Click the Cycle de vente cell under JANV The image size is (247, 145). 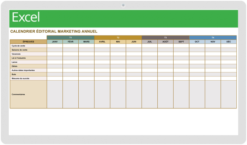coord(55,46)
